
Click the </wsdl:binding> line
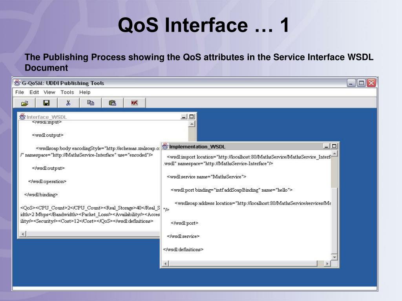41,195
